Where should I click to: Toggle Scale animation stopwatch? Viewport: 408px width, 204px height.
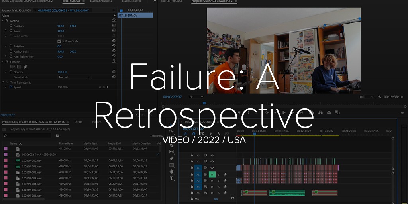(x=11, y=31)
